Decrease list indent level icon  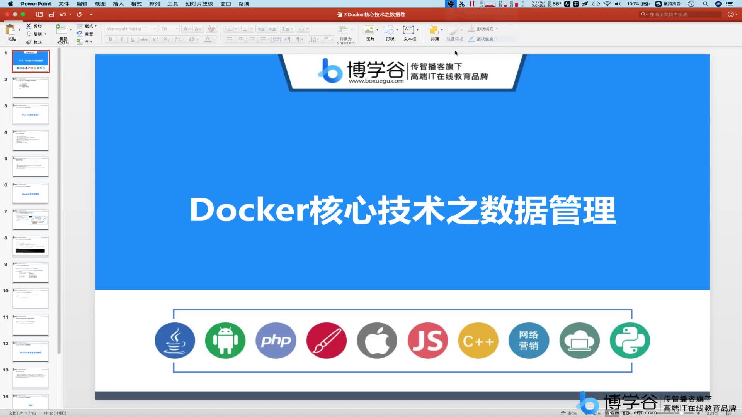261,29
